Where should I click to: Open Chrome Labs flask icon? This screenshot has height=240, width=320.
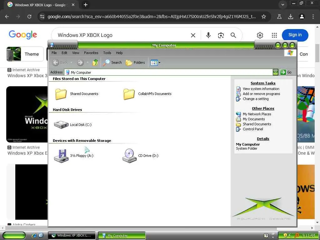[279, 17]
